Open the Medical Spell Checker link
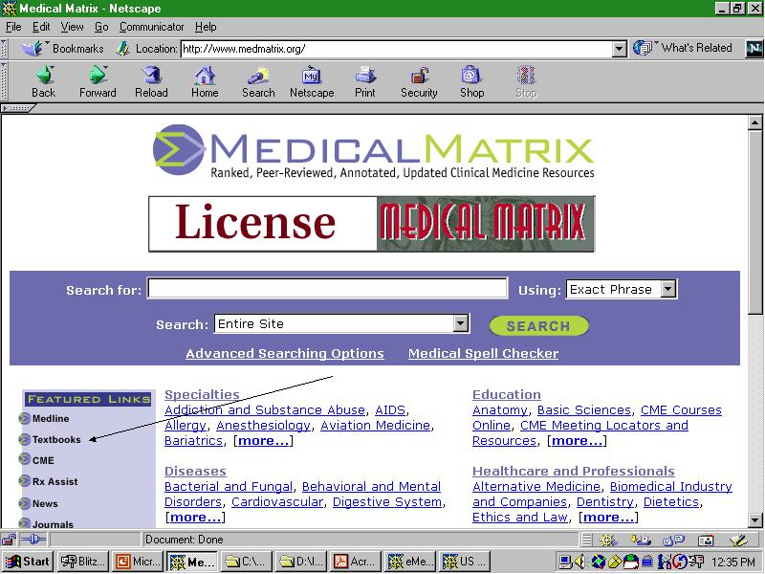This screenshot has height=574, width=765. 483,353
